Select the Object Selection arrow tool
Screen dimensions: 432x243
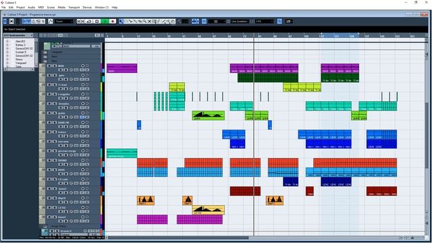point(122,21)
